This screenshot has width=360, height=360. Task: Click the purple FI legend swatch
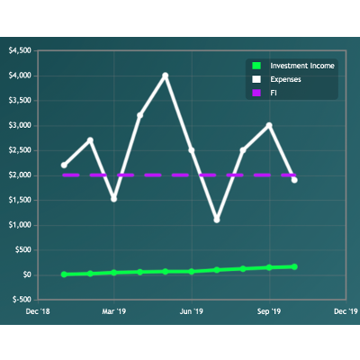pos(256,93)
